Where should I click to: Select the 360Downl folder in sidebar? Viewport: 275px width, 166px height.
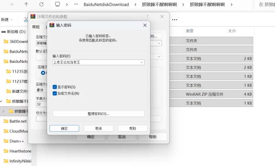[16, 41]
